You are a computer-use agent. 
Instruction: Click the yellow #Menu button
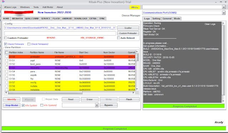click(135, 7)
